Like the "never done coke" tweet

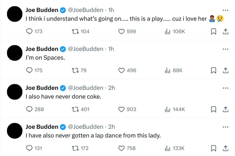click(122, 109)
